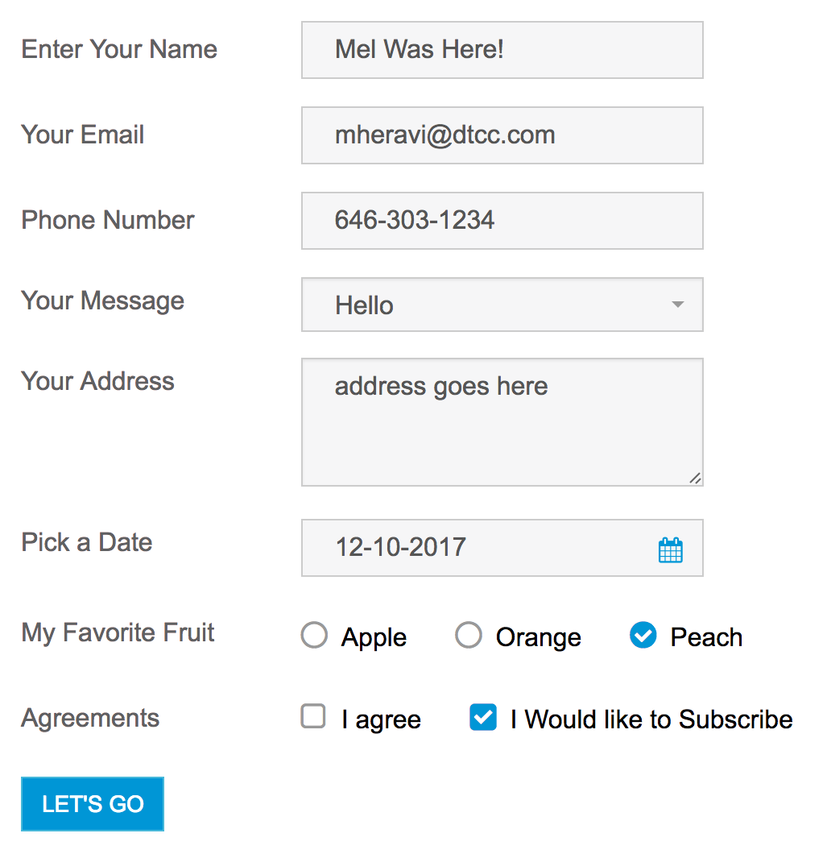The height and width of the screenshot is (854, 831).
Task: Focus the name field containing Mel Was Here!
Action: 502,50
